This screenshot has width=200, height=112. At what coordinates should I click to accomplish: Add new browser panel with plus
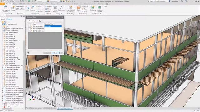(x=7, y=16)
